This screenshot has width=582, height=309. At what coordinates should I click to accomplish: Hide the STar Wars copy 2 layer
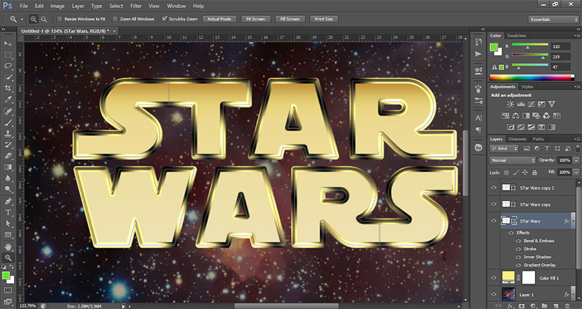pyautogui.click(x=494, y=187)
